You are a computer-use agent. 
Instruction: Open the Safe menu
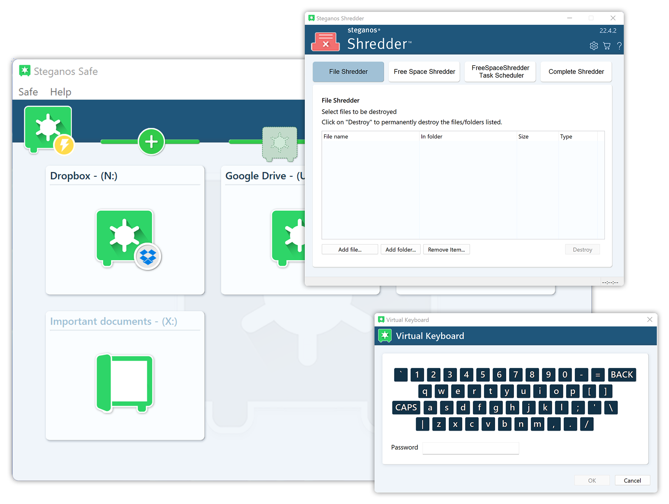click(28, 92)
